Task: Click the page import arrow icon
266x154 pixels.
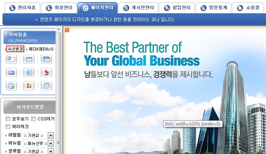Action: tap(29, 73)
